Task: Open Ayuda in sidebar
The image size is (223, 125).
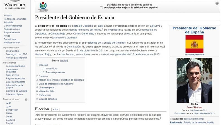Action: tap(7, 36)
